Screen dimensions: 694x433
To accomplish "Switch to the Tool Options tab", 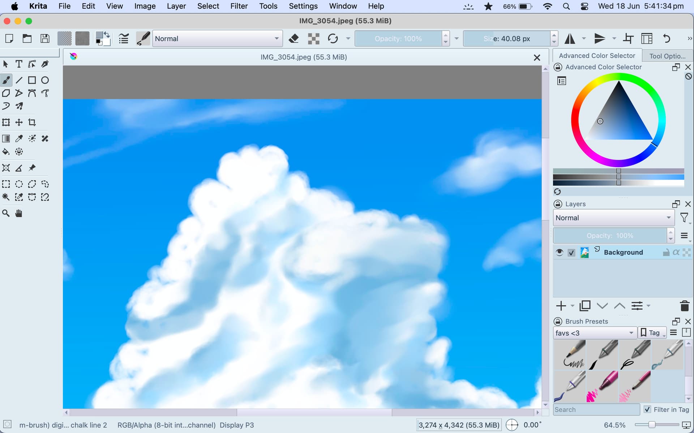I will pos(667,56).
